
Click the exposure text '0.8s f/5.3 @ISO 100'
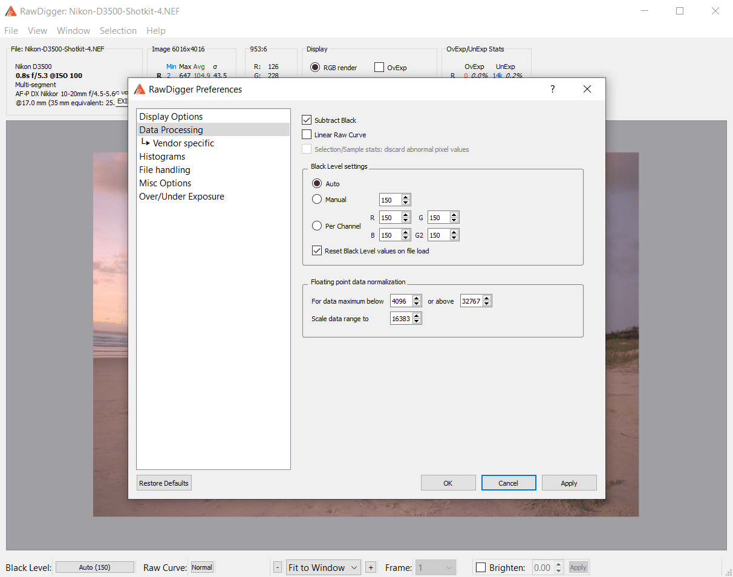pyautogui.click(x=49, y=76)
